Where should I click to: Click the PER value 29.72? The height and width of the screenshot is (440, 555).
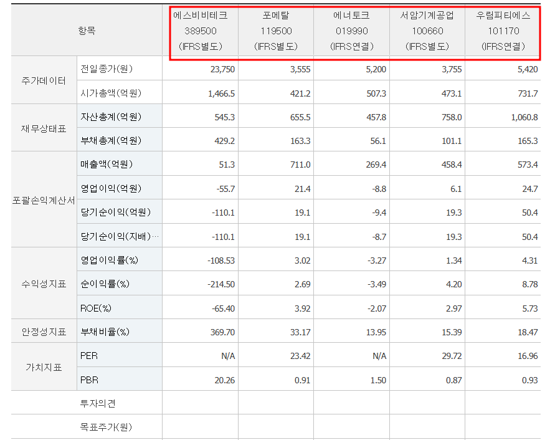(x=452, y=356)
